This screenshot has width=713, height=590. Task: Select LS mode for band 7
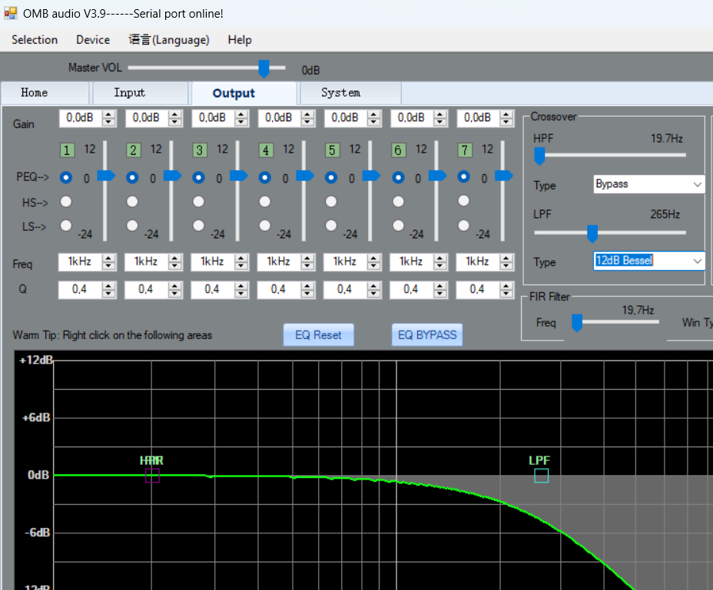[464, 226]
